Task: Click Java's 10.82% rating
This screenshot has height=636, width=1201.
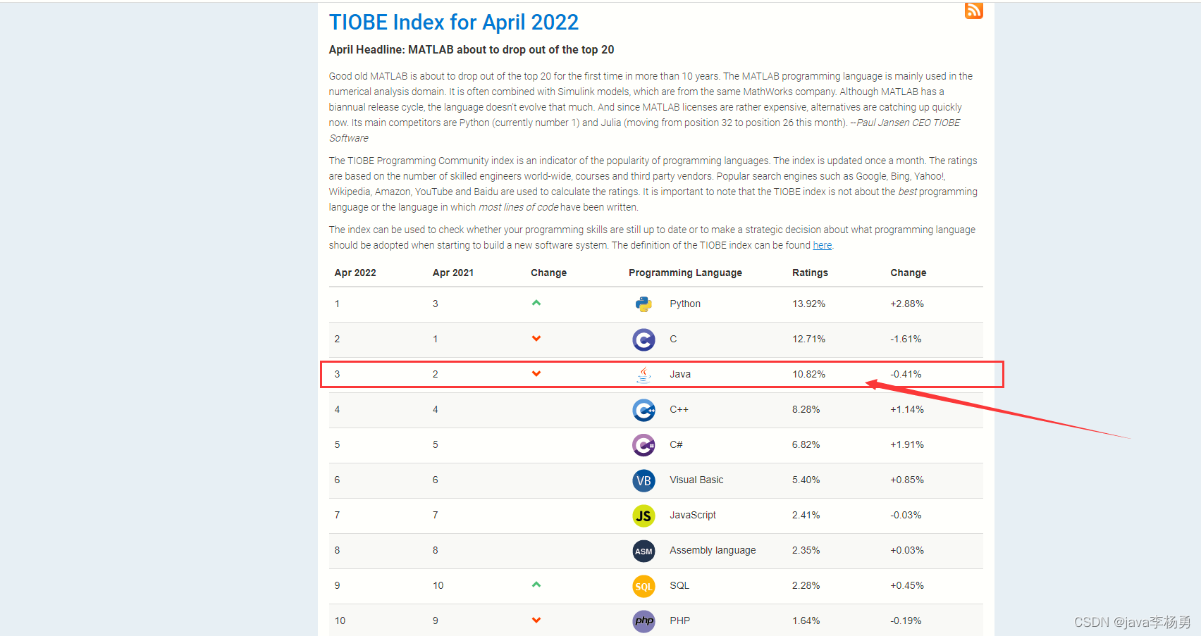Action: (808, 374)
